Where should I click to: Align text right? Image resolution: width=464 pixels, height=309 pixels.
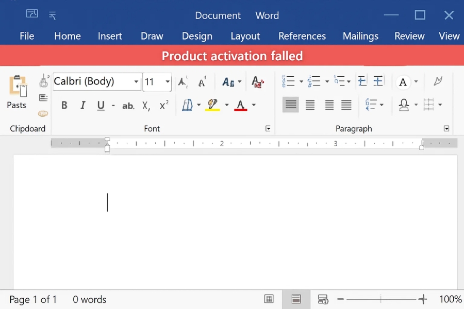(x=329, y=105)
